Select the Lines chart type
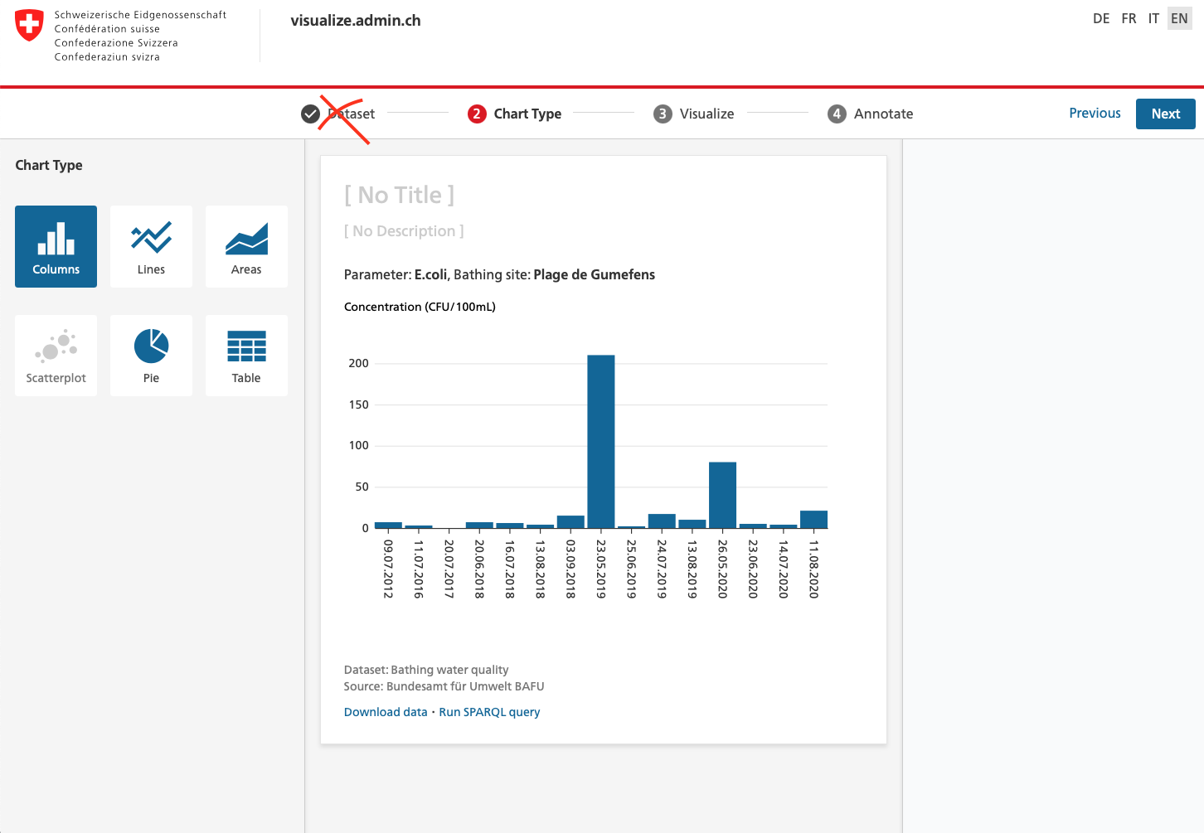This screenshot has height=833, width=1204. click(151, 246)
